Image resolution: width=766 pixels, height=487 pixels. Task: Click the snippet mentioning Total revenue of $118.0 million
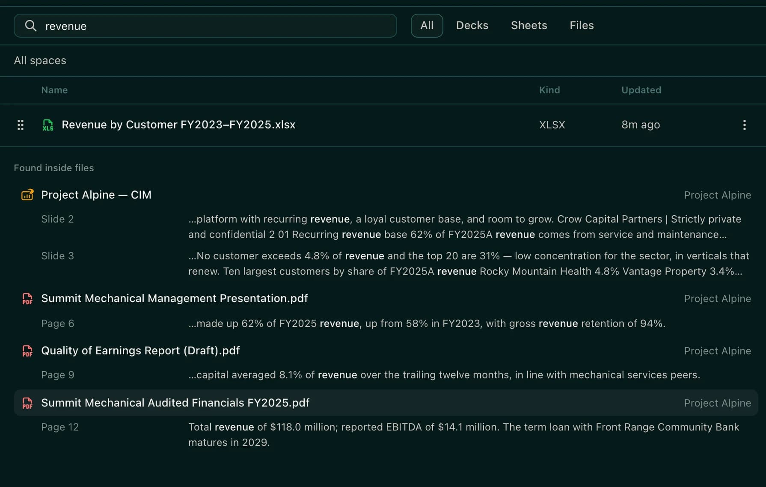(464, 435)
